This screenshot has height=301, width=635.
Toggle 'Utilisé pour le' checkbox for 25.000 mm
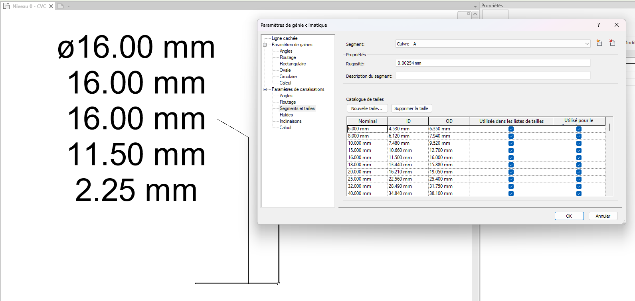(x=579, y=179)
